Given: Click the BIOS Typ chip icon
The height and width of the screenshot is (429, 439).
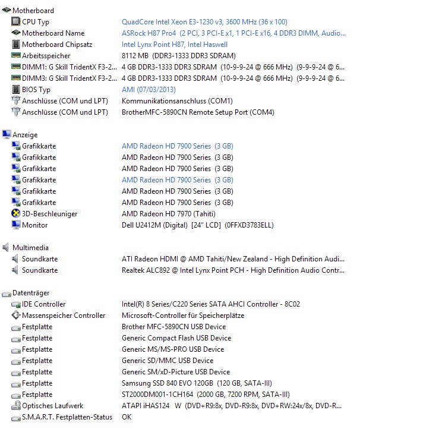Looking at the screenshot, I should pyautogui.click(x=15, y=89).
